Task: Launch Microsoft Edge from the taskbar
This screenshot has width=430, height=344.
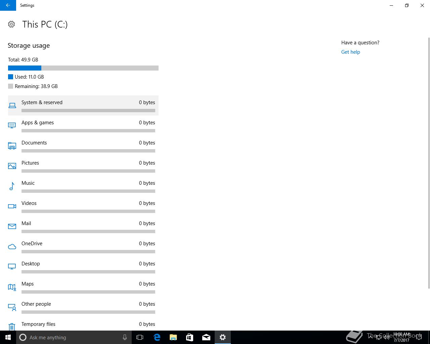Action: 157,337
